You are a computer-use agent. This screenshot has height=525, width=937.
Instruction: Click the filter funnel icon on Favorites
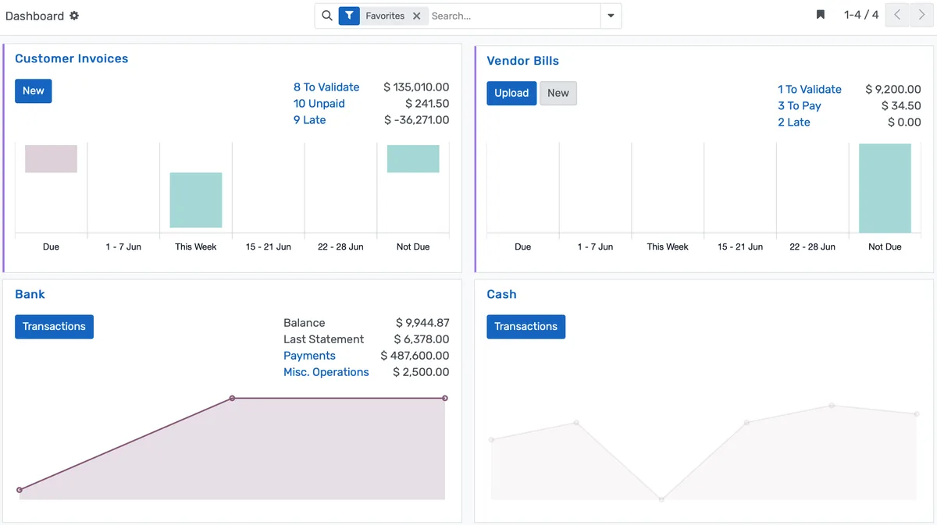tap(349, 16)
